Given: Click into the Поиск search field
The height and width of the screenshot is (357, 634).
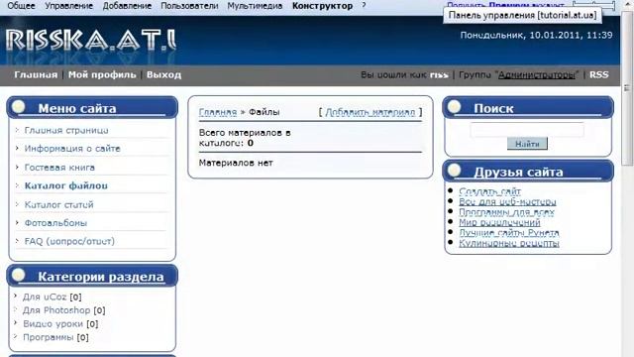Looking at the screenshot, I should (527, 130).
